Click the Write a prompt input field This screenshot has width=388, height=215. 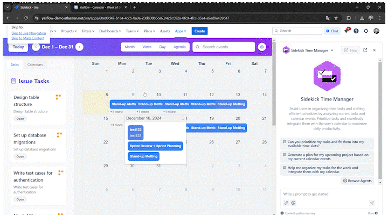pos(329,194)
